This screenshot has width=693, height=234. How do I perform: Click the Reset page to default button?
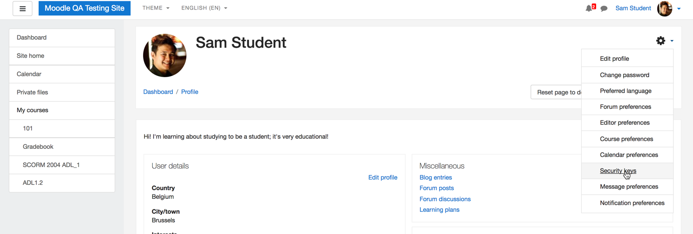coord(556,92)
